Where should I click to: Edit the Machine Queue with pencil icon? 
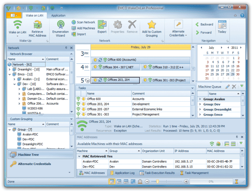tap(227, 87)
